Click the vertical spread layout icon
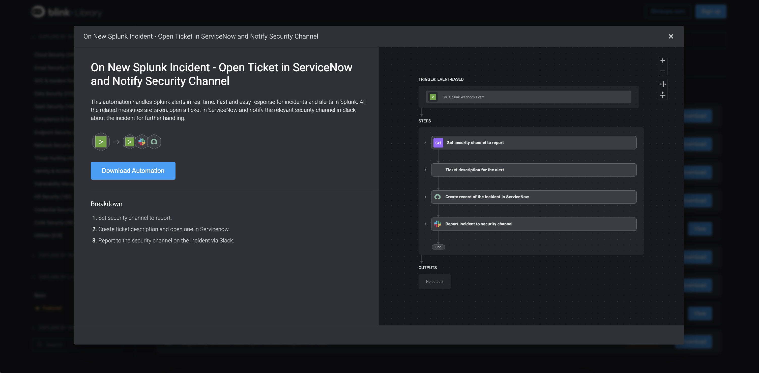 pos(662,95)
